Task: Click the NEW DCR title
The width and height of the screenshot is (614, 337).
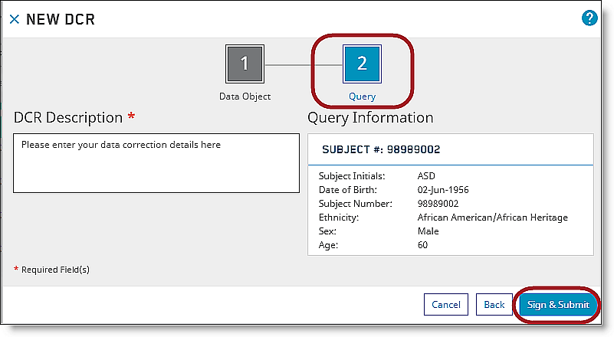Action: tap(61, 19)
